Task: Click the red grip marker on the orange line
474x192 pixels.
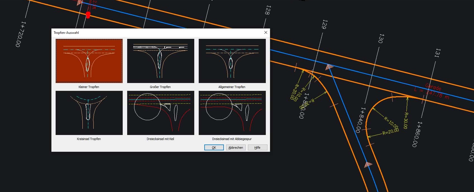Action: [88, 15]
